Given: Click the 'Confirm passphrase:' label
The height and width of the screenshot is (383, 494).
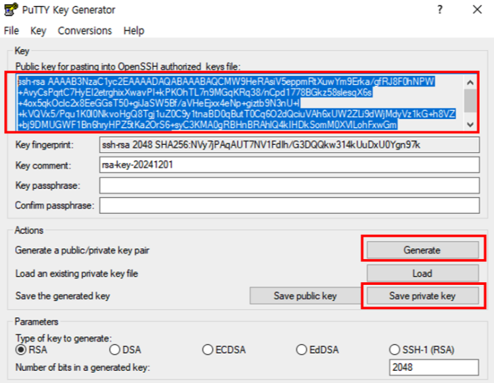Looking at the screenshot, I should (x=55, y=205).
